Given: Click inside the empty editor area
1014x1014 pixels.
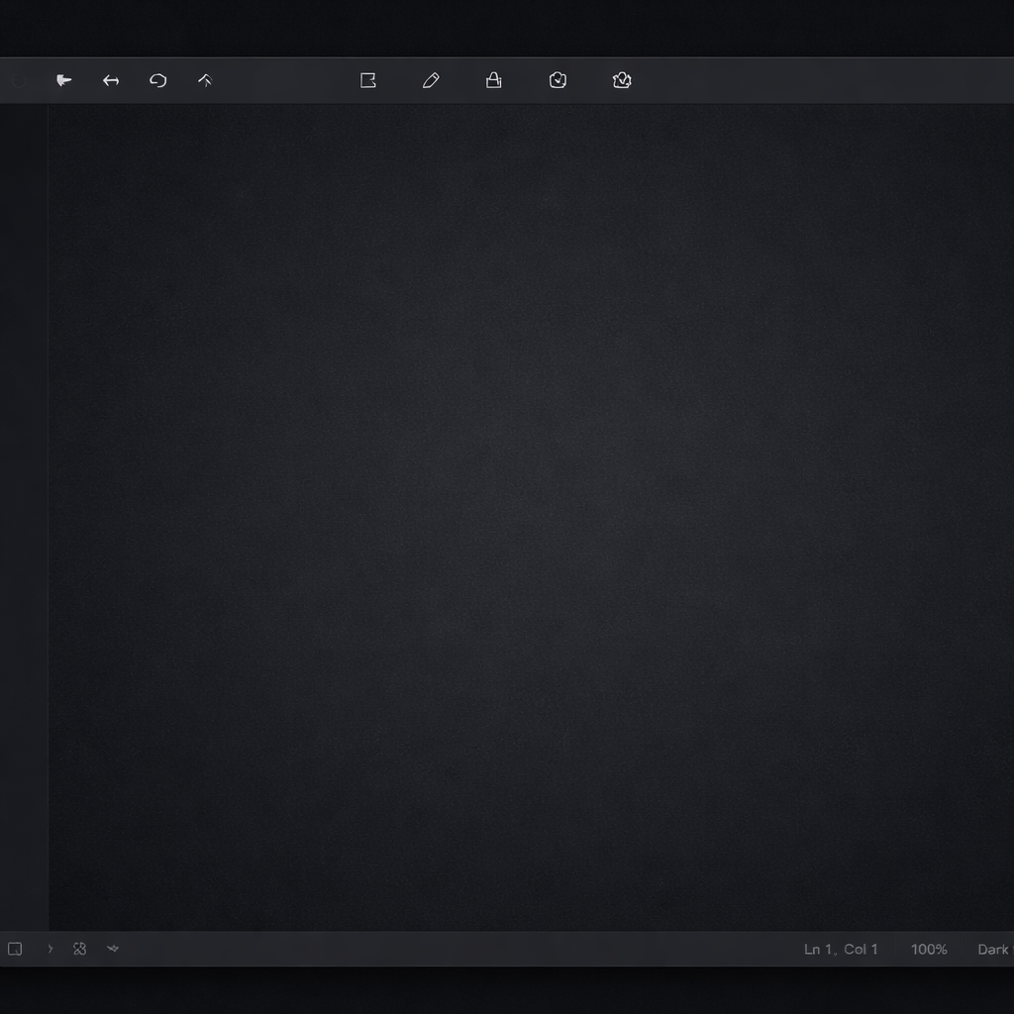Looking at the screenshot, I should [x=531, y=515].
